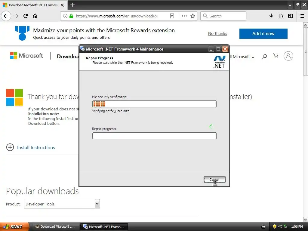Screen dimensions: 308x231
Task: Switch to Download Microsoft taskbar button
Action: pyautogui.click(x=55, y=227)
